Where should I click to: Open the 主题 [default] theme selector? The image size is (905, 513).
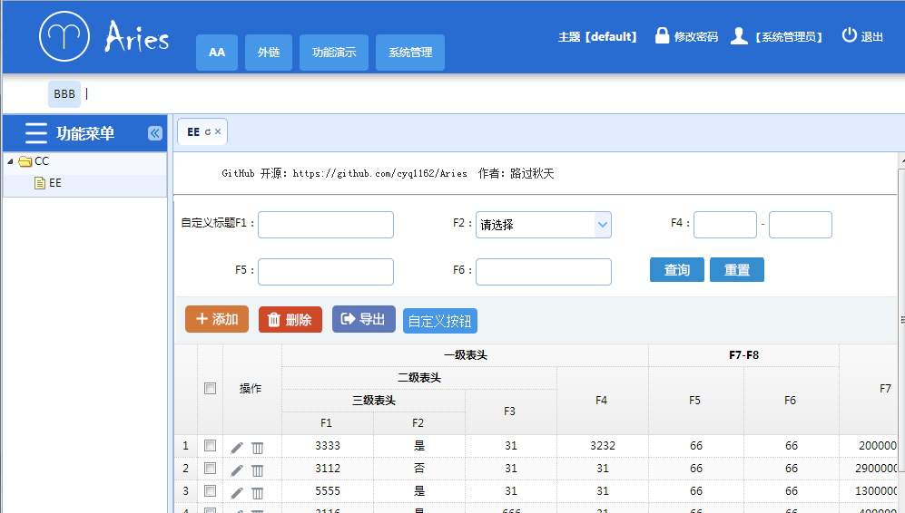click(597, 37)
